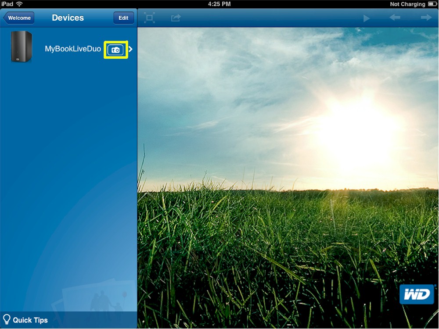439x329 pixels.
Task: Go to previous item with left arrow
Action: click(x=395, y=18)
